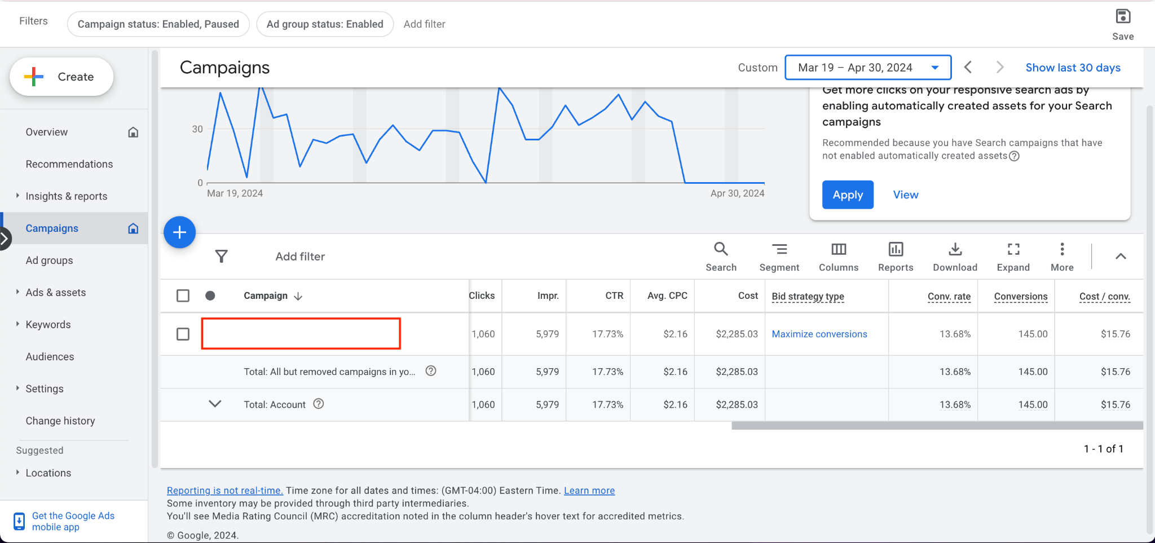Open Change history page
The image size is (1155, 543).
(x=60, y=421)
